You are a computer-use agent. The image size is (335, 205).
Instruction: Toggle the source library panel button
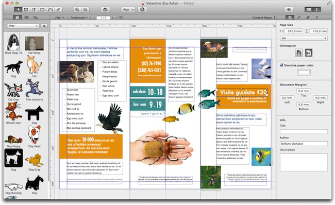(309, 10)
